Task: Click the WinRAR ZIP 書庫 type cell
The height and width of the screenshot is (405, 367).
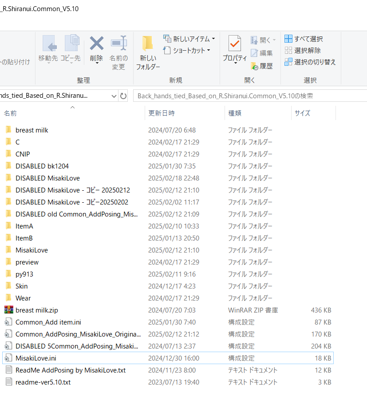Action: [253, 310]
